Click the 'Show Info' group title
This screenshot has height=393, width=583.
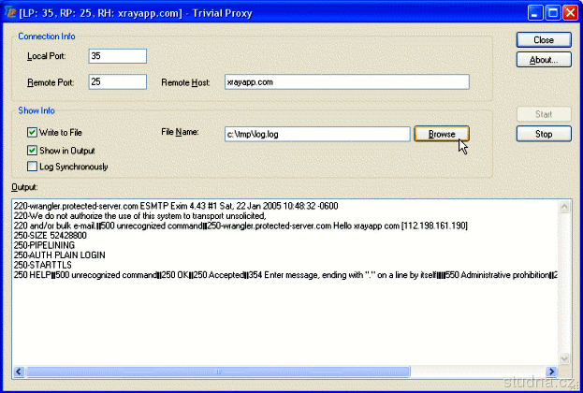coord(36,110)
